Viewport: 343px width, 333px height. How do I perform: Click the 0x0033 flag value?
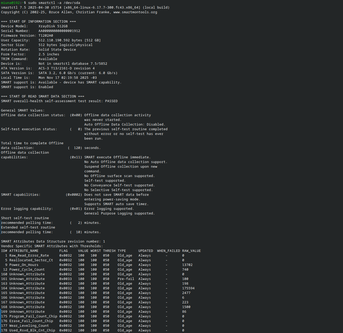click(65, 279)
